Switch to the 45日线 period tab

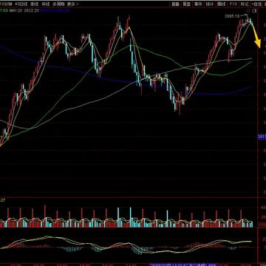[21, 4]
